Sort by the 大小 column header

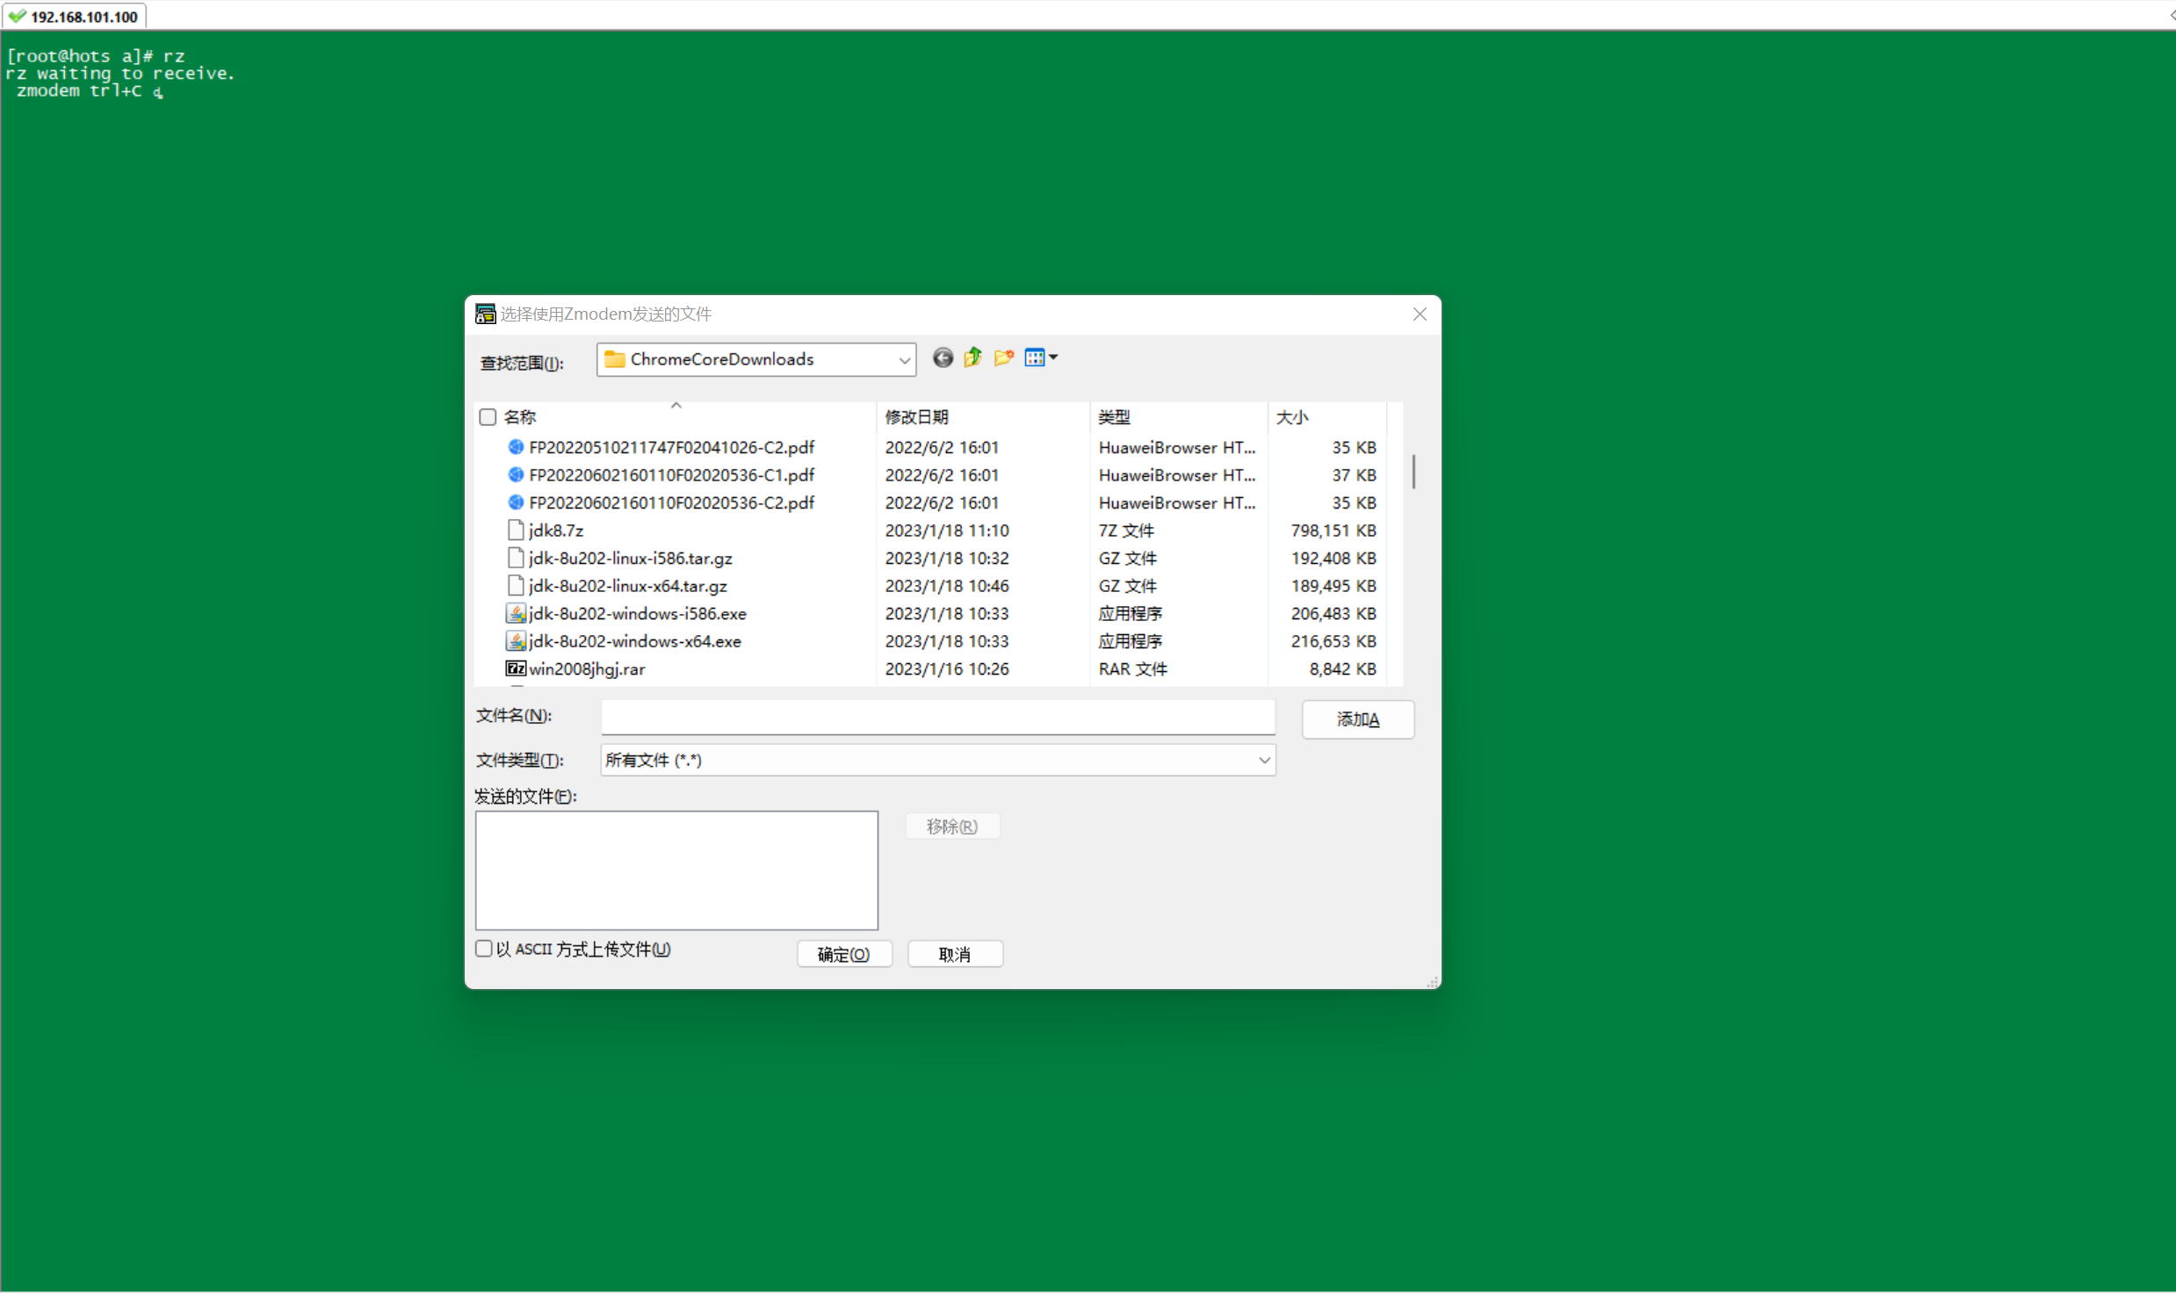coord(1291,417)
